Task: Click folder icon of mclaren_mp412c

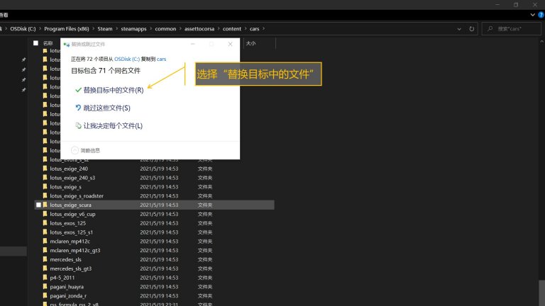Action: click(45, 241)
